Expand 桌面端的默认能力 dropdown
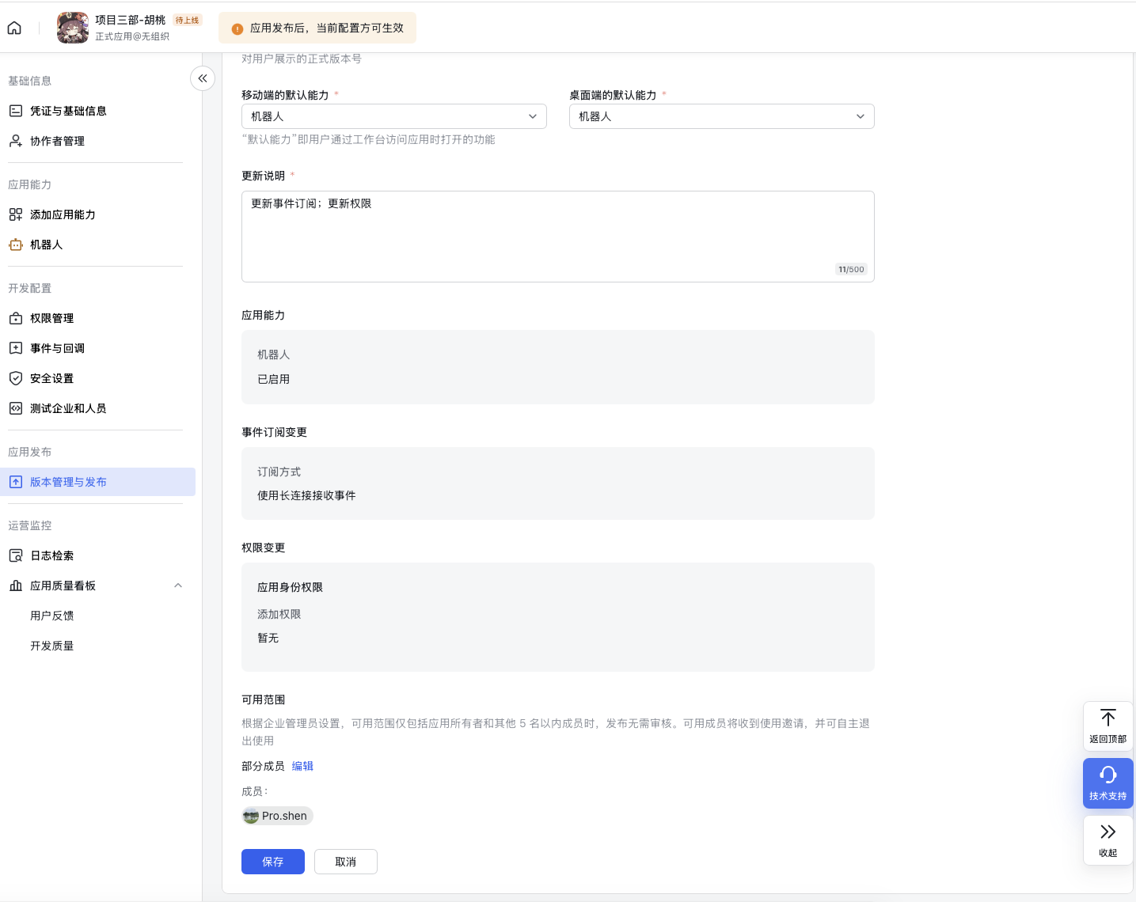This screenshot has height=902, width=1136. pos(721,116)
